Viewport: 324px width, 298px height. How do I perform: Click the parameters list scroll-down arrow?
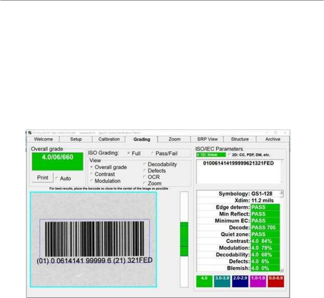[281, 270]
